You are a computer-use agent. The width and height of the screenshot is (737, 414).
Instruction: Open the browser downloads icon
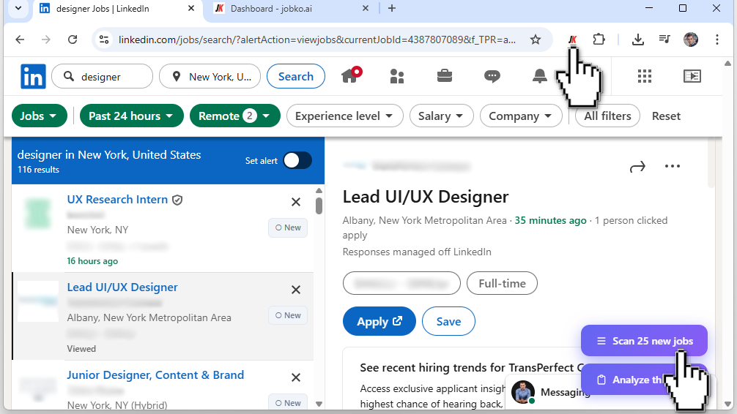pos(638,39)
